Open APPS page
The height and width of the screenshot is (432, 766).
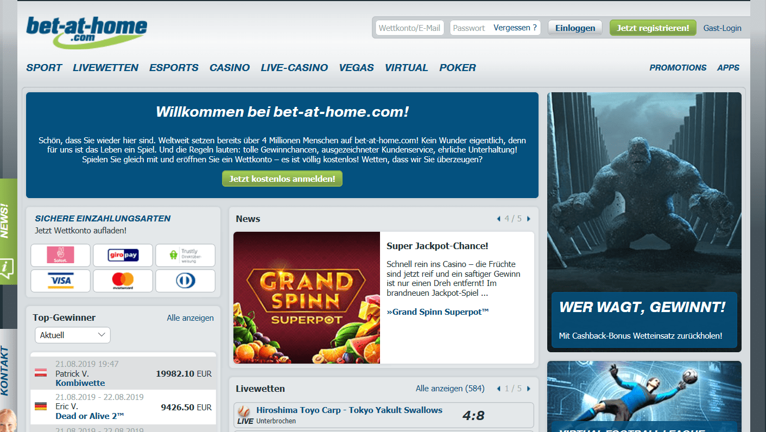[728, 68]
